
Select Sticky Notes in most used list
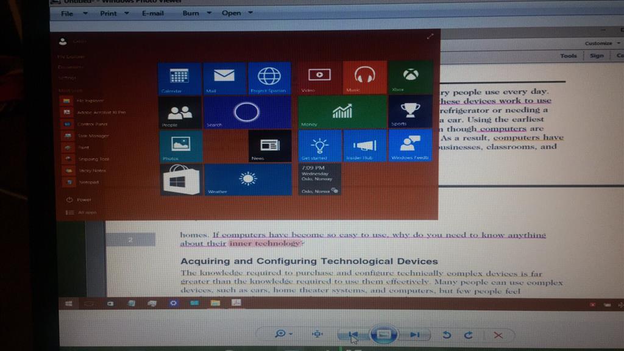click(84, 171)
